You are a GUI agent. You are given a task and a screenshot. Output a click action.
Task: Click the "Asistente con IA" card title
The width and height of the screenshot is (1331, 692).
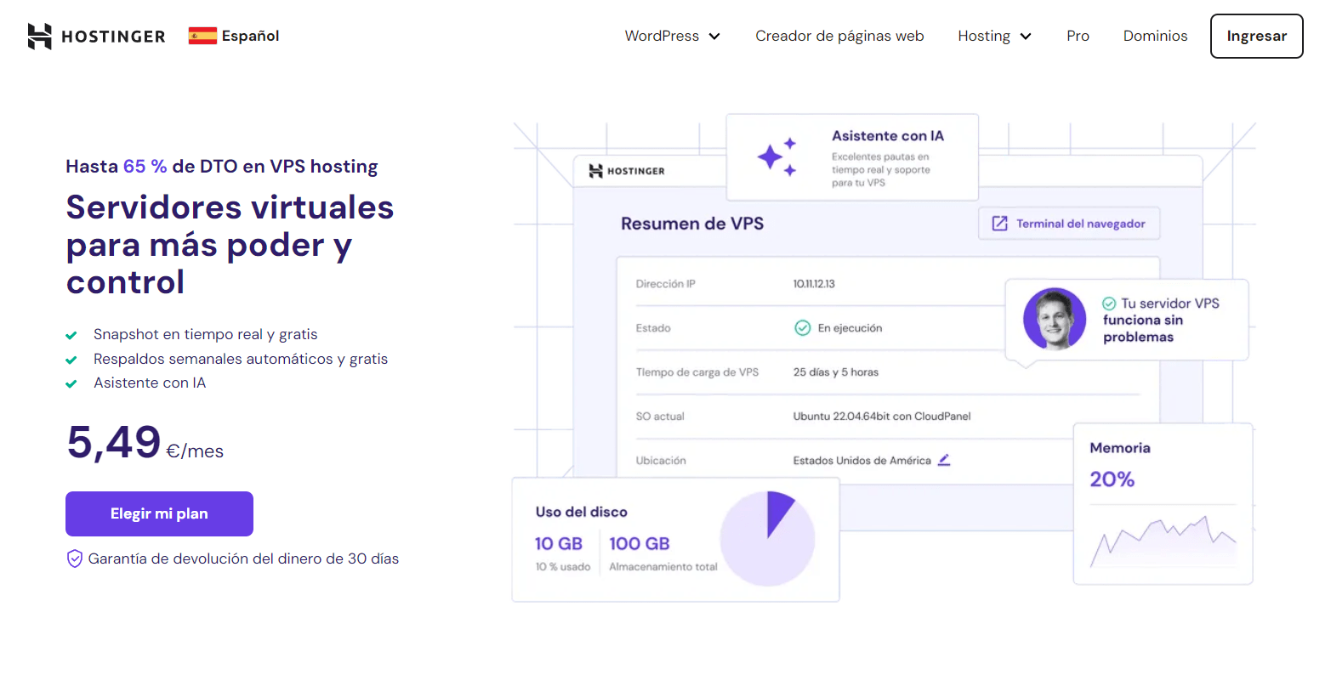(x=888, y=136)
